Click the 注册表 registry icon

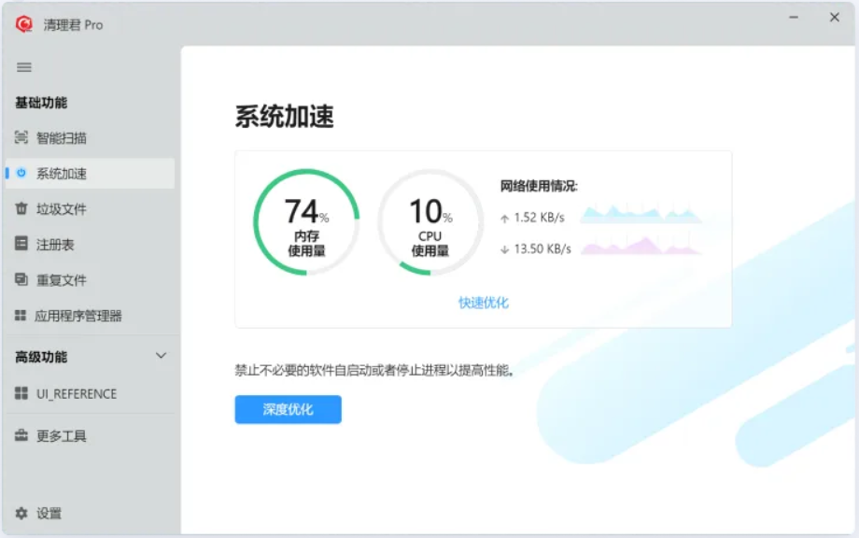[x=21, y=244]
